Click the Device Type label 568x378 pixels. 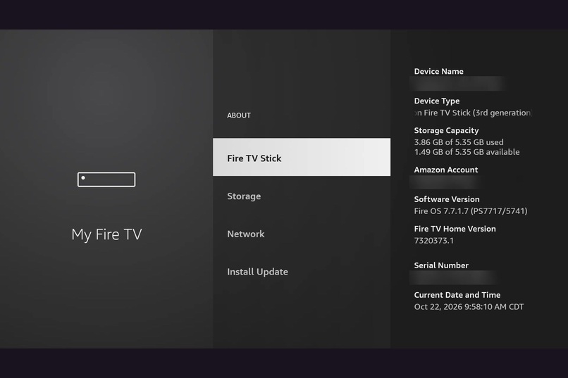(x=437, y=101)
